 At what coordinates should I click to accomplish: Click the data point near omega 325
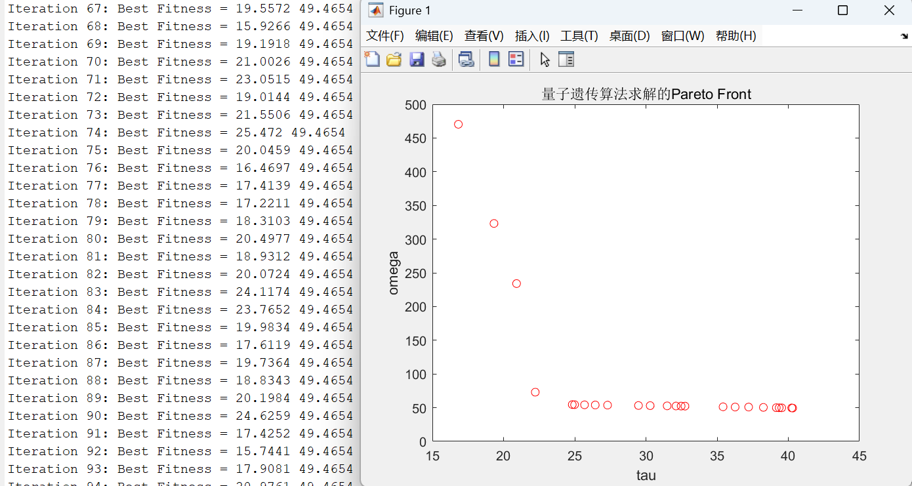(x=494, y=224)
